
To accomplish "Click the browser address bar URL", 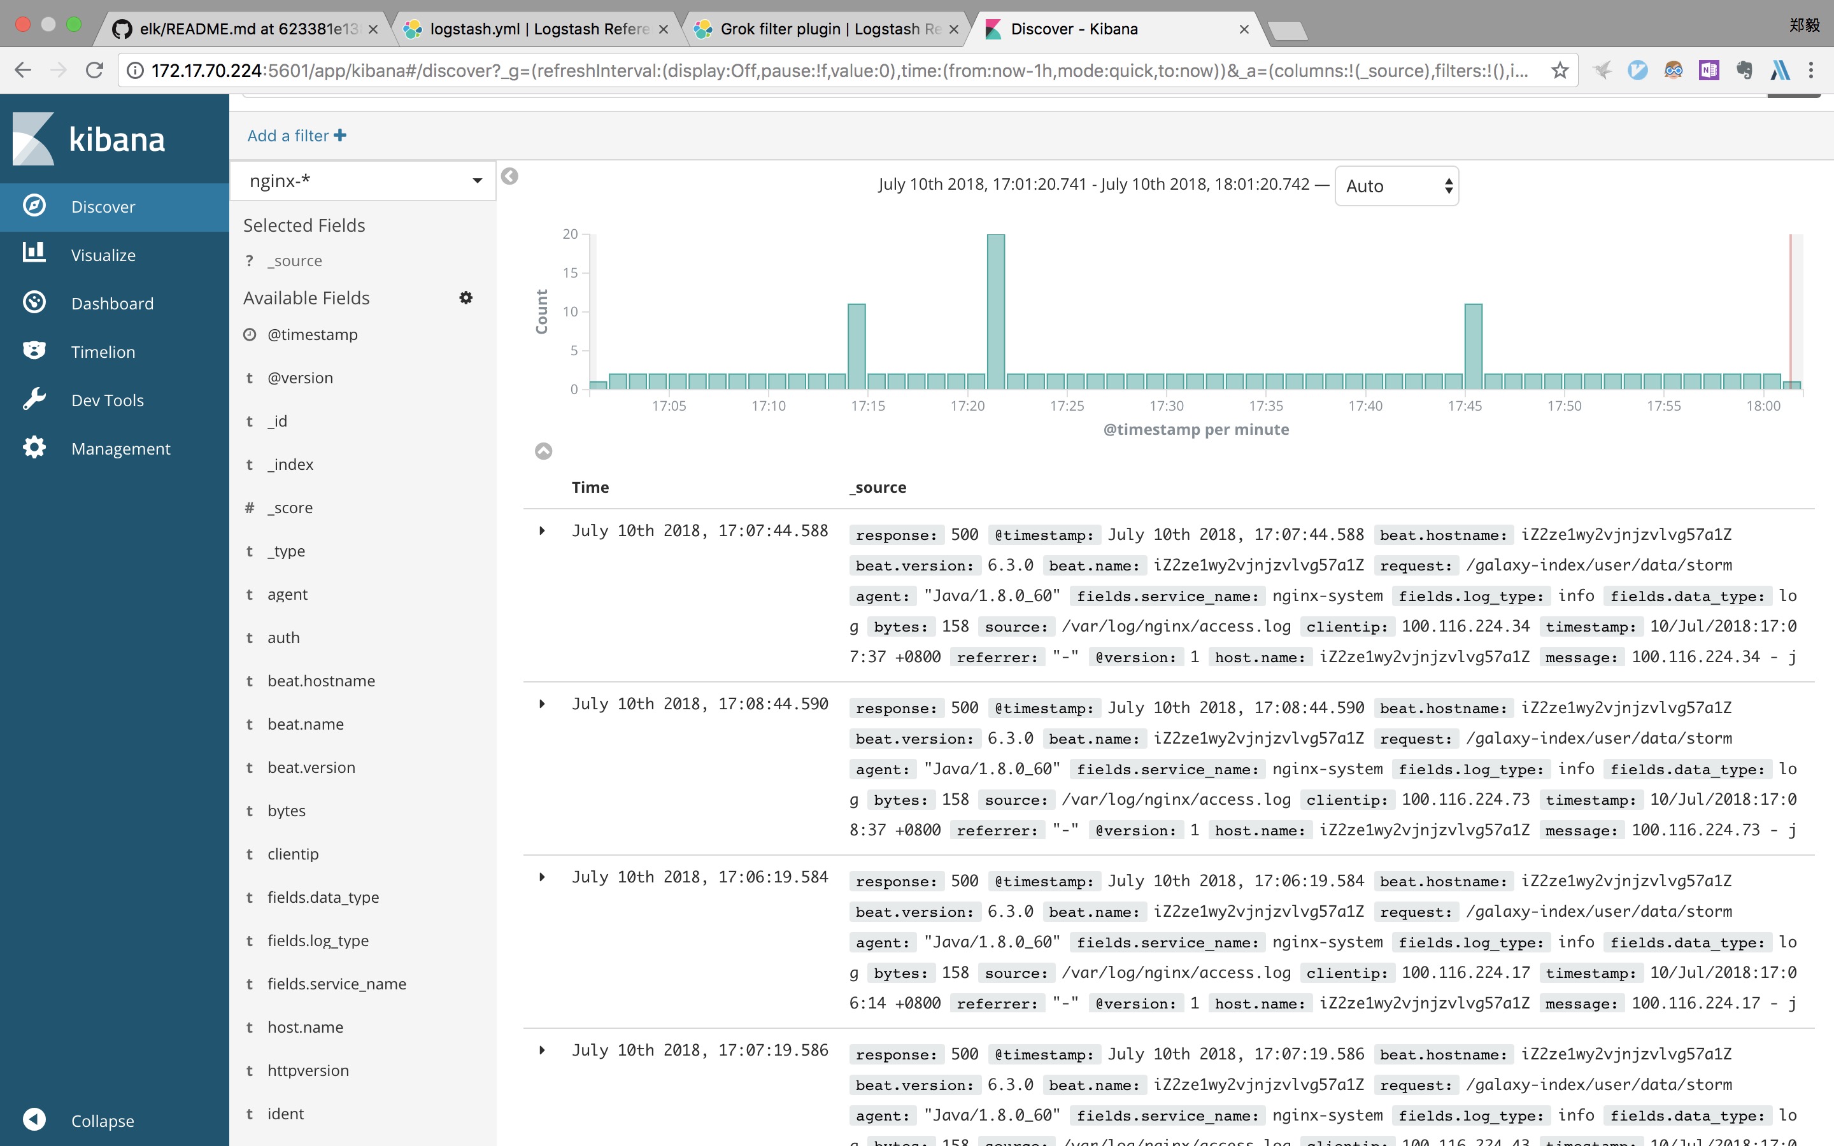I will [834, 71].
